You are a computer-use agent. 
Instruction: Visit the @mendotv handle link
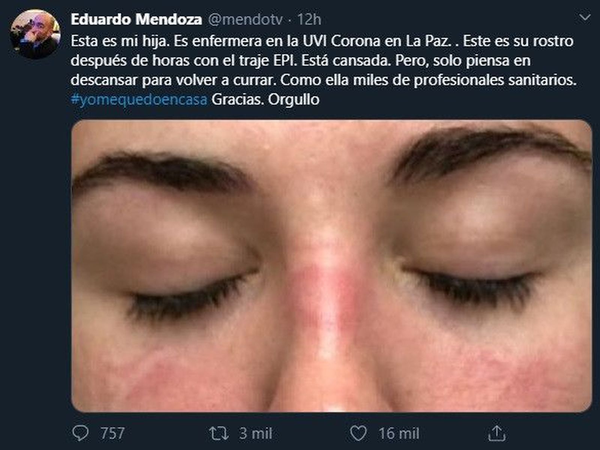pos(245,19)
